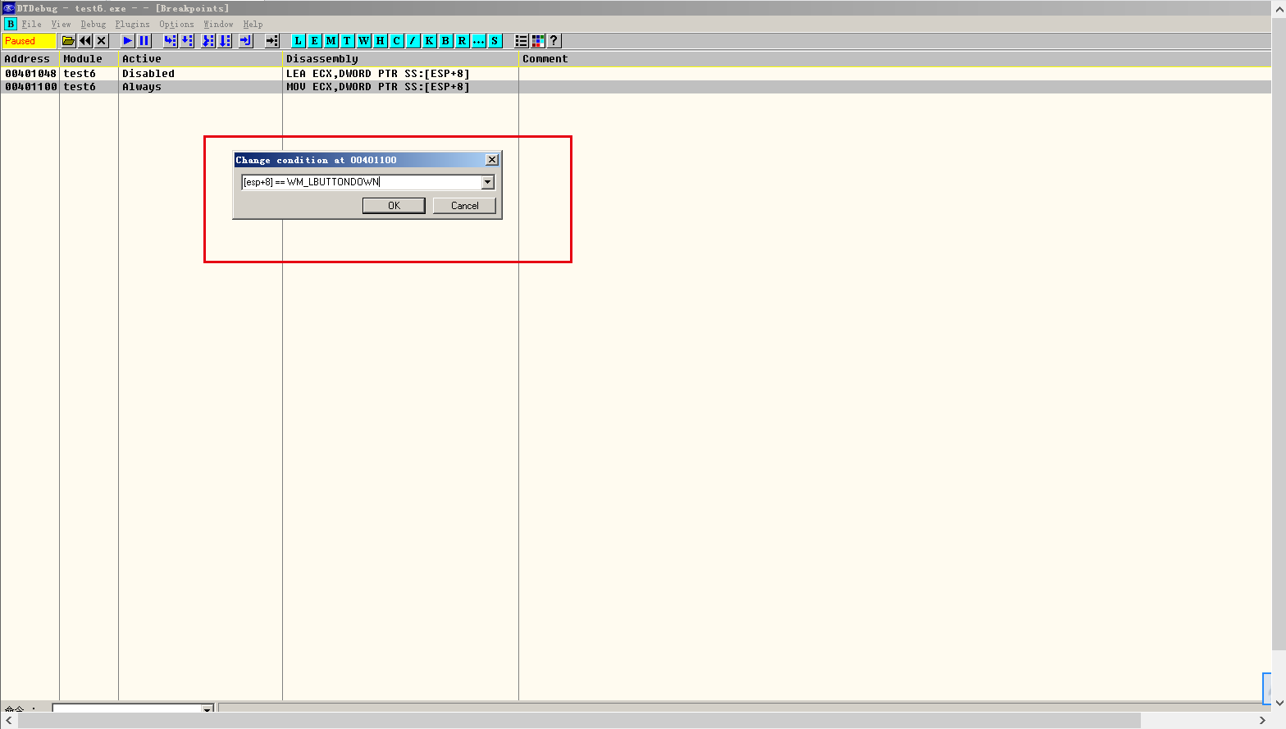1286x729 pixels.
Task: Click the Always status cell
Action: pos(142,87)
